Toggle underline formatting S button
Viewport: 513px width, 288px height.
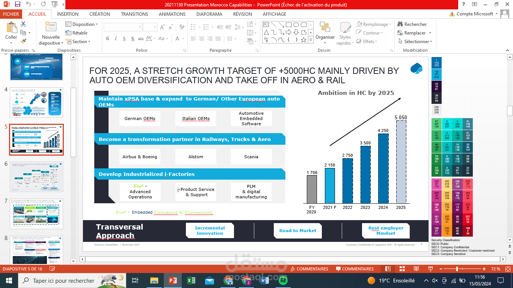click(x=124, y=39)
